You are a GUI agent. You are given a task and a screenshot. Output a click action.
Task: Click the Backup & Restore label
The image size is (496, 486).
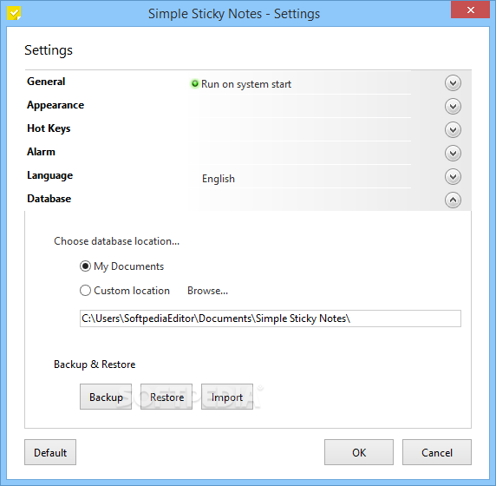pos(95,364)
